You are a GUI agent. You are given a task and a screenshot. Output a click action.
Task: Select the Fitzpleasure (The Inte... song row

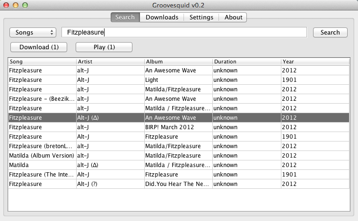(179, 174)
